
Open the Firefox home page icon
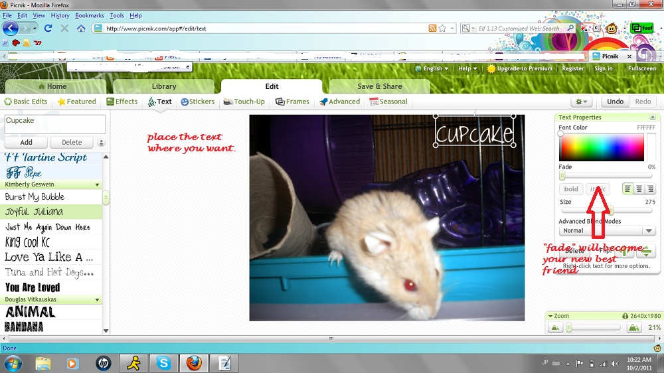tap(81, 29)
